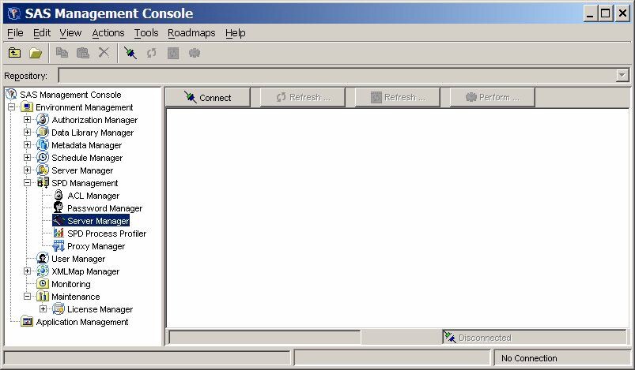Maximize the SAS Management Console window
The image size is (635, 370).
pyautogui.click(x=606, y=13)
